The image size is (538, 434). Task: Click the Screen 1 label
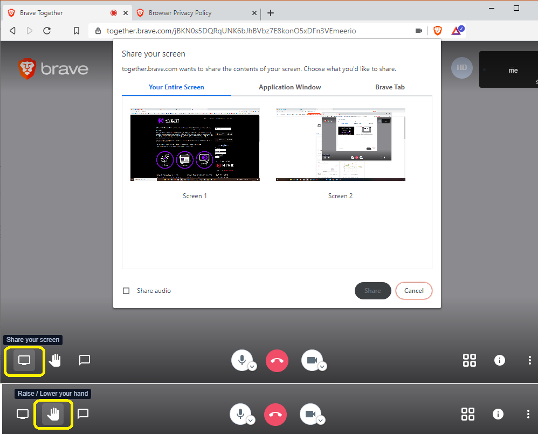[195, 196]
